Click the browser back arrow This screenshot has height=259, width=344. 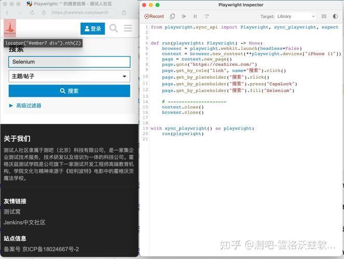click(7, 13)
